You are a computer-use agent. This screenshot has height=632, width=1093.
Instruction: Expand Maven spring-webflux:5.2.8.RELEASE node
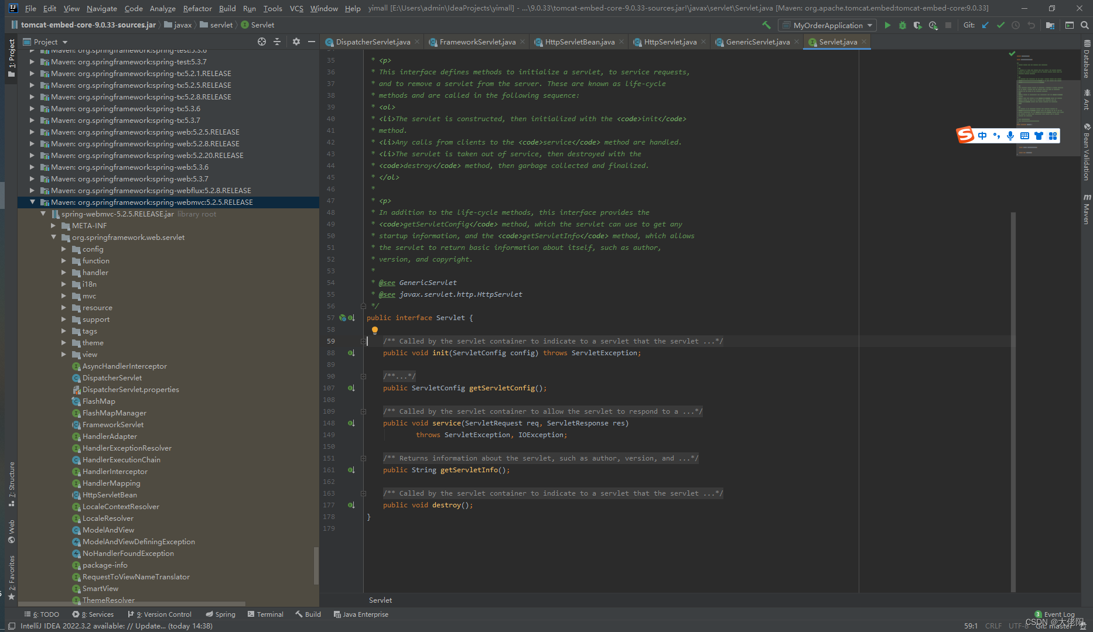(33, 190)
